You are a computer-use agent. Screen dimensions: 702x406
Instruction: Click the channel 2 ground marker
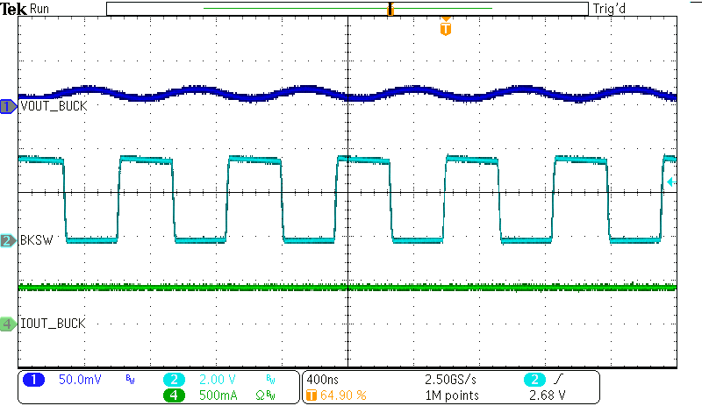pos(8,239)
